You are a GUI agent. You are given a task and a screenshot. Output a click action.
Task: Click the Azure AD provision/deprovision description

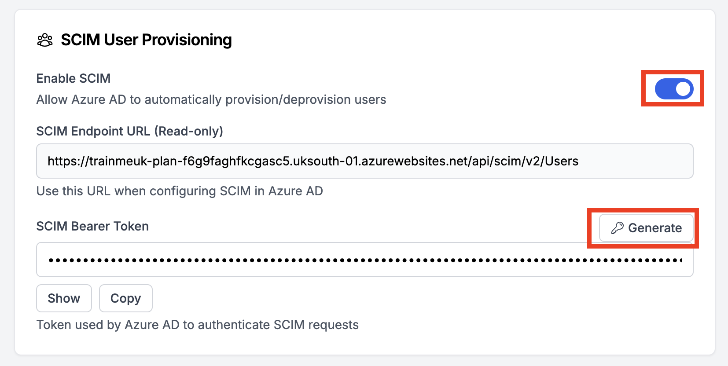(211, 99)
